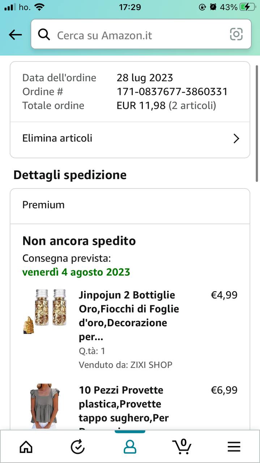Open the account profile icon

tap(130, 447)
